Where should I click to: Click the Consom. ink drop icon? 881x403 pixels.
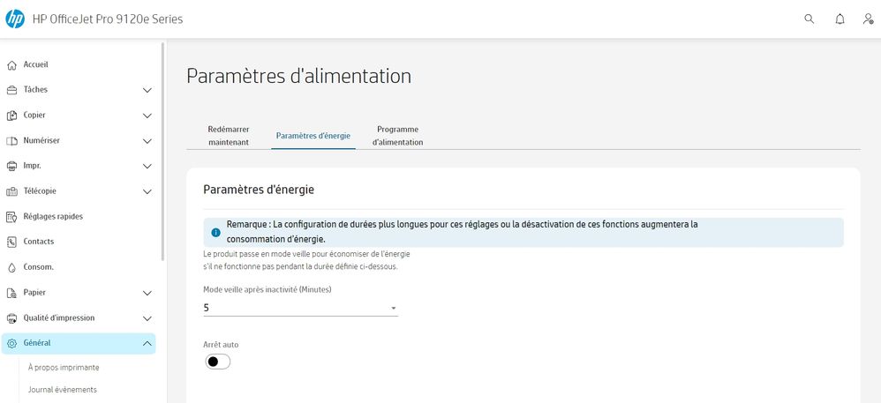(12, 267)
